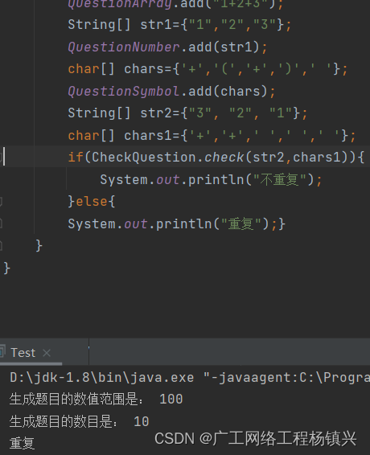
Task: Click str2 in the String[] str2 declaration
Action: pyautogui.click(x=156, y=113)
